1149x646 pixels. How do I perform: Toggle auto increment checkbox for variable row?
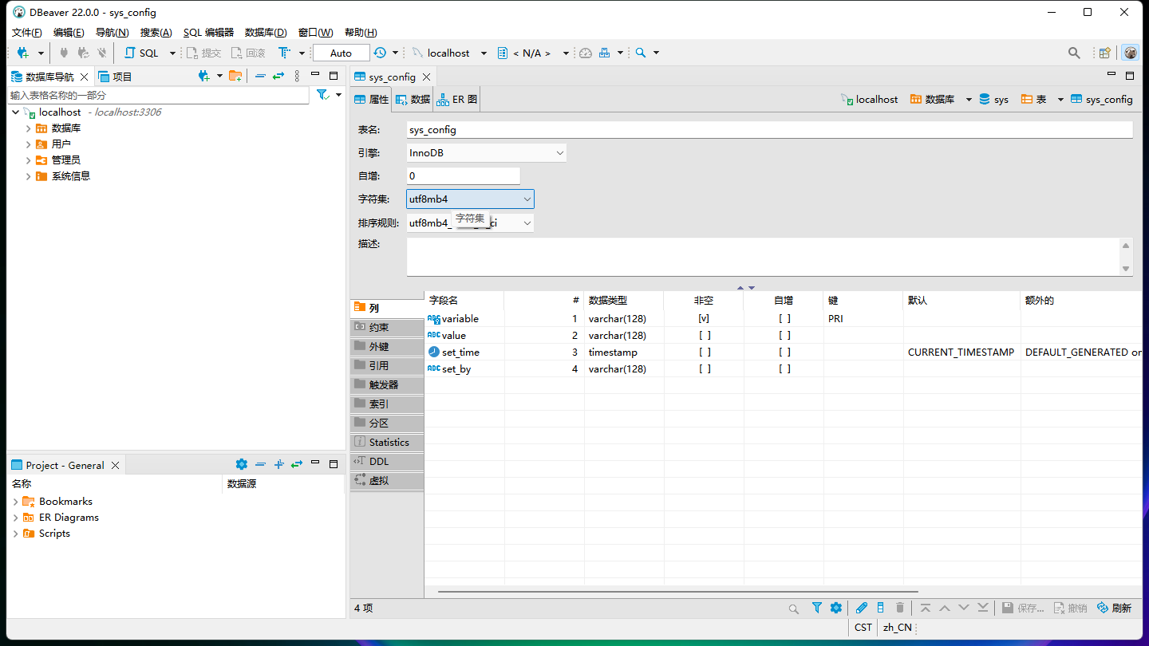784,319
